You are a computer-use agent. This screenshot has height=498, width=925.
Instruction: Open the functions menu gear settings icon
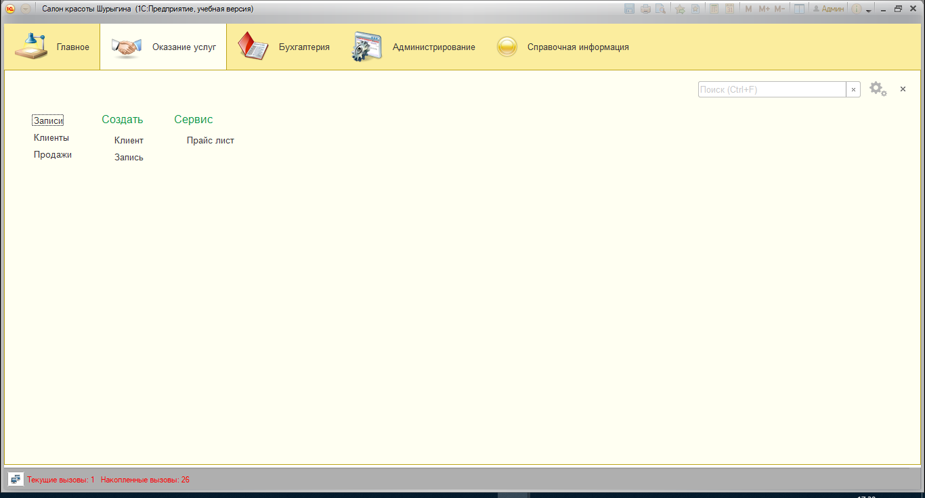point(878,89)
